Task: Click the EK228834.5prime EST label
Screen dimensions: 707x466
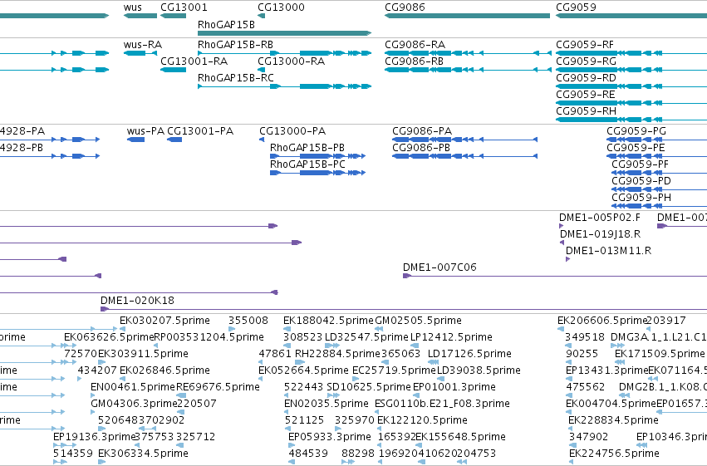Action: (614, 421)
